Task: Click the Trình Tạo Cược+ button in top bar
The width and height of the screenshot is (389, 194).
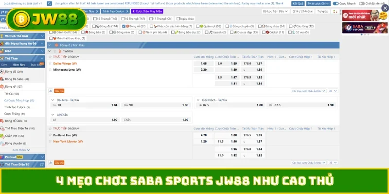Action: (x=115, y=11)
